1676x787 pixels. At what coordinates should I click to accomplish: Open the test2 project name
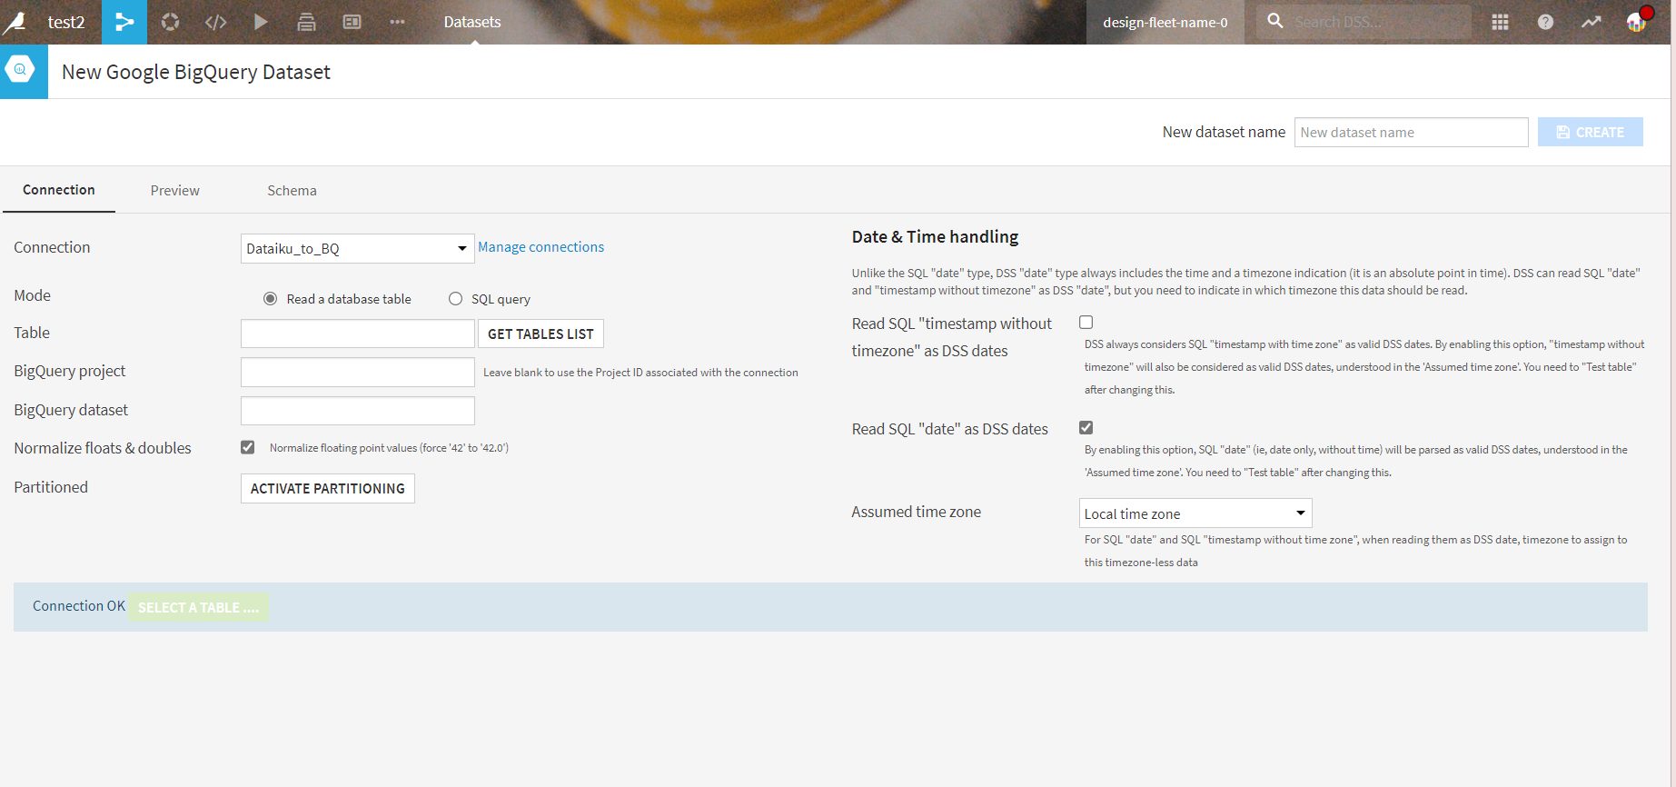(x=66, y=22)
